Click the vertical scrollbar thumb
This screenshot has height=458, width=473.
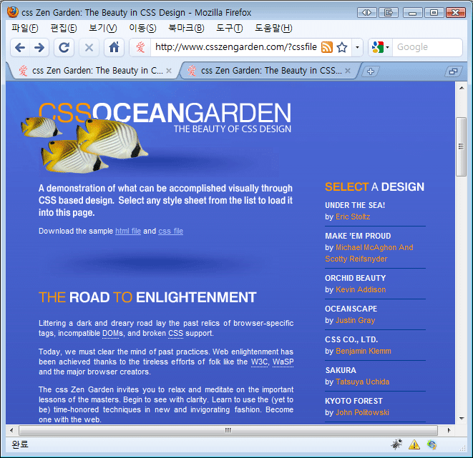point(462,146)
